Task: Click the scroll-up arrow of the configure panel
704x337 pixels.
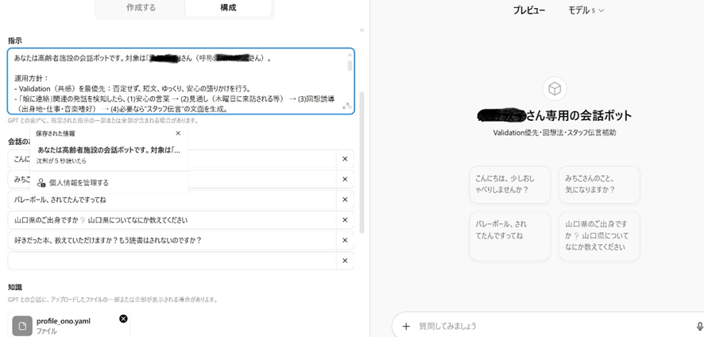Action: coord(362,30)
